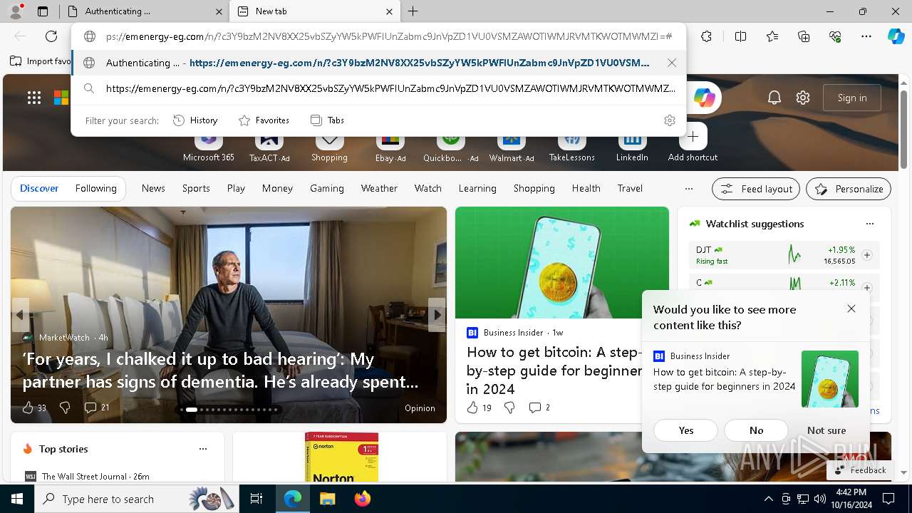
Task: Open the tab actions menu icon
Action: pyautogui.click(x=43, y=11)
